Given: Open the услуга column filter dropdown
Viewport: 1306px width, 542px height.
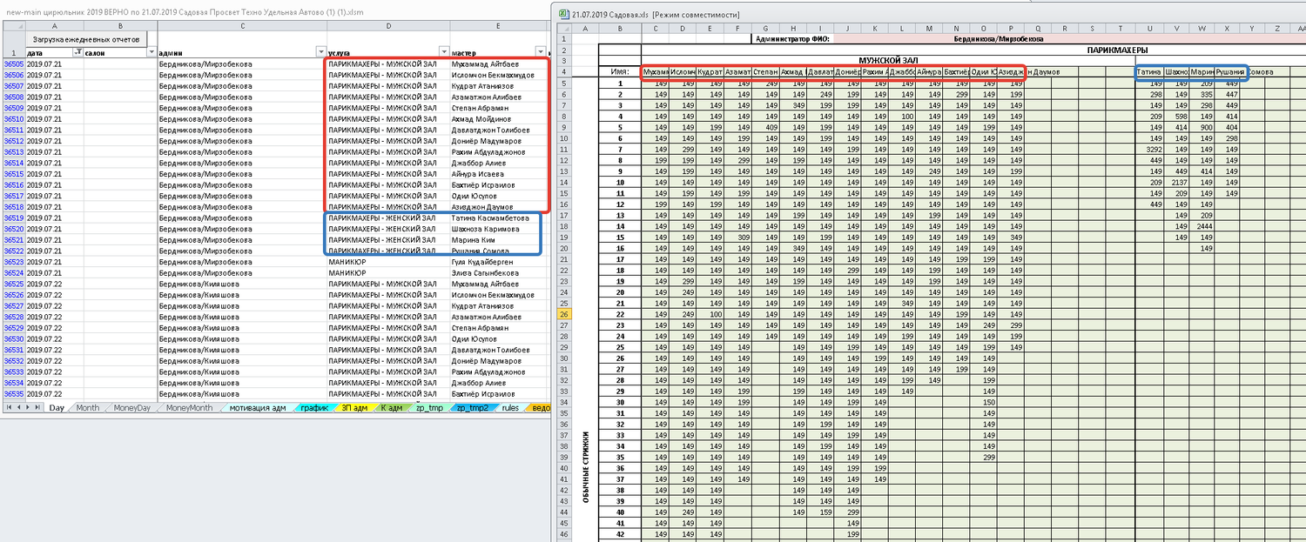Looking at the screenshot, I should pyautogui.click(x=444, y=53).
